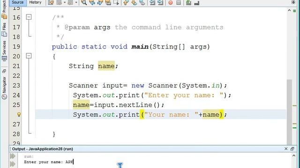Click the closing brace on line 28
The width and height of the screenshot is (300, 168).
pyautogui.click(x=54, y=134)
